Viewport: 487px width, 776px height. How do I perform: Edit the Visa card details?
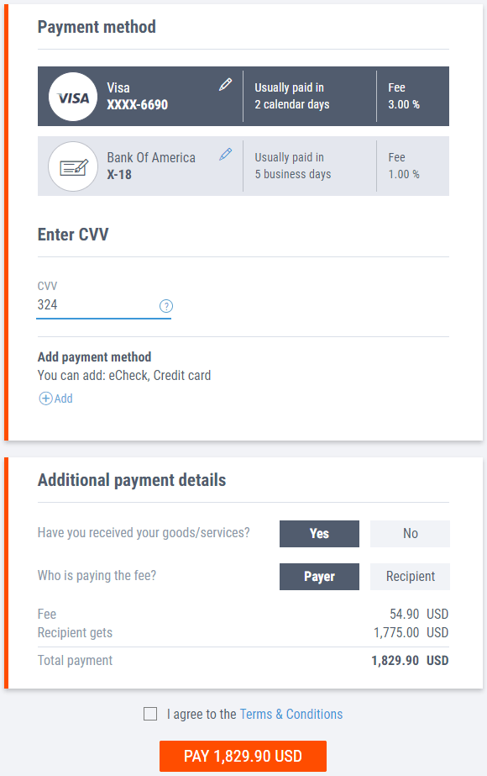coord(225,84)
